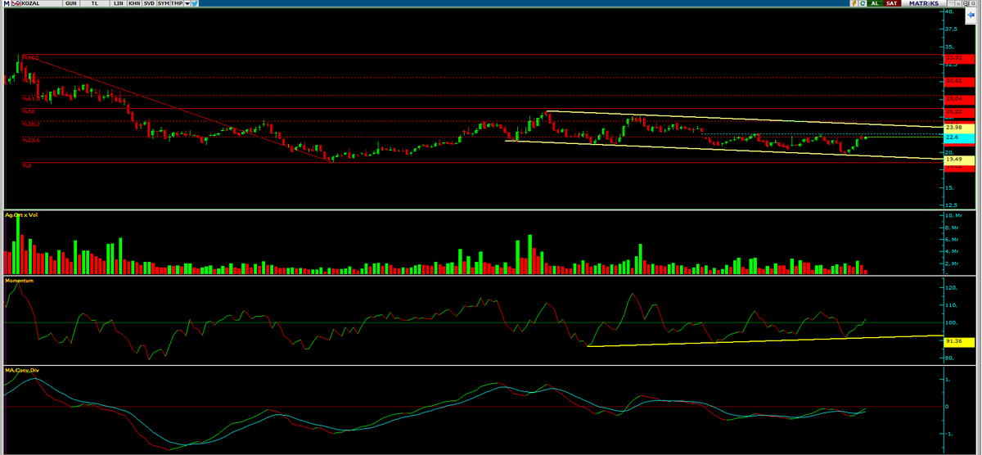Click the %23.6 Fibonacci level label

31,140
